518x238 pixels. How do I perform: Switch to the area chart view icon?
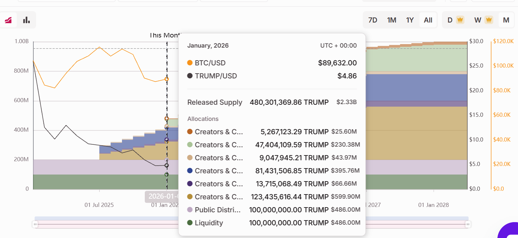[8, 20]
